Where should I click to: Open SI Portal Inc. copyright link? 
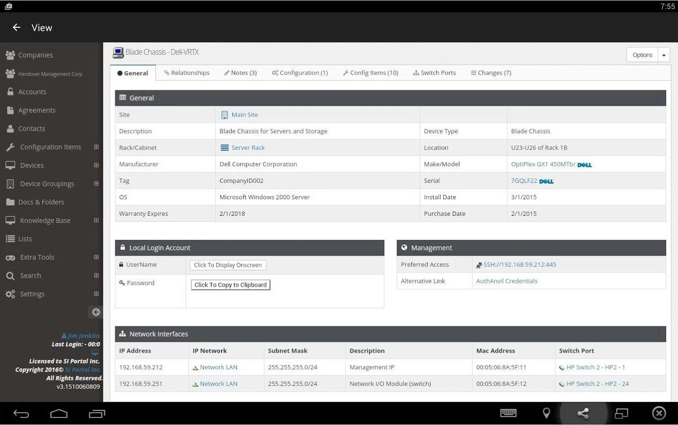tap(83, 370)
